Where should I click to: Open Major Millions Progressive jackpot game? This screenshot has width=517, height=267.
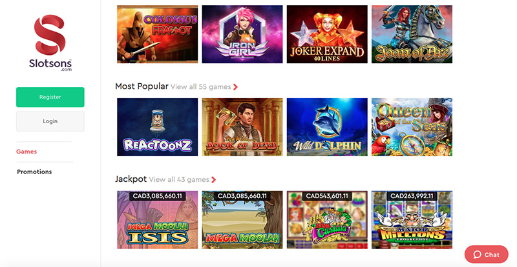pyautogui.click(x=412, y=219)
